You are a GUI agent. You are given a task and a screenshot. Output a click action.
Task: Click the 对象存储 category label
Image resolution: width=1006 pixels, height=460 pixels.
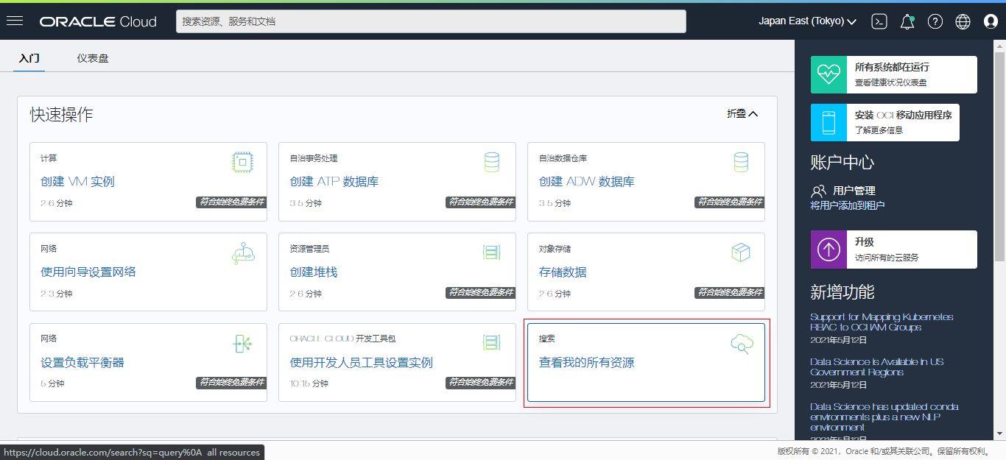click(555, 249)
